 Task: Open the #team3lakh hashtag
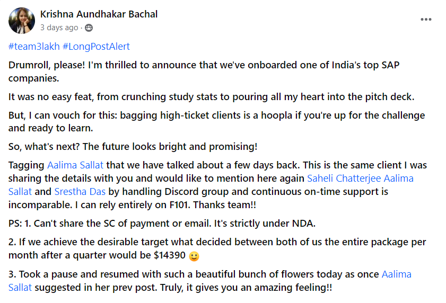[x=34, y=46]
